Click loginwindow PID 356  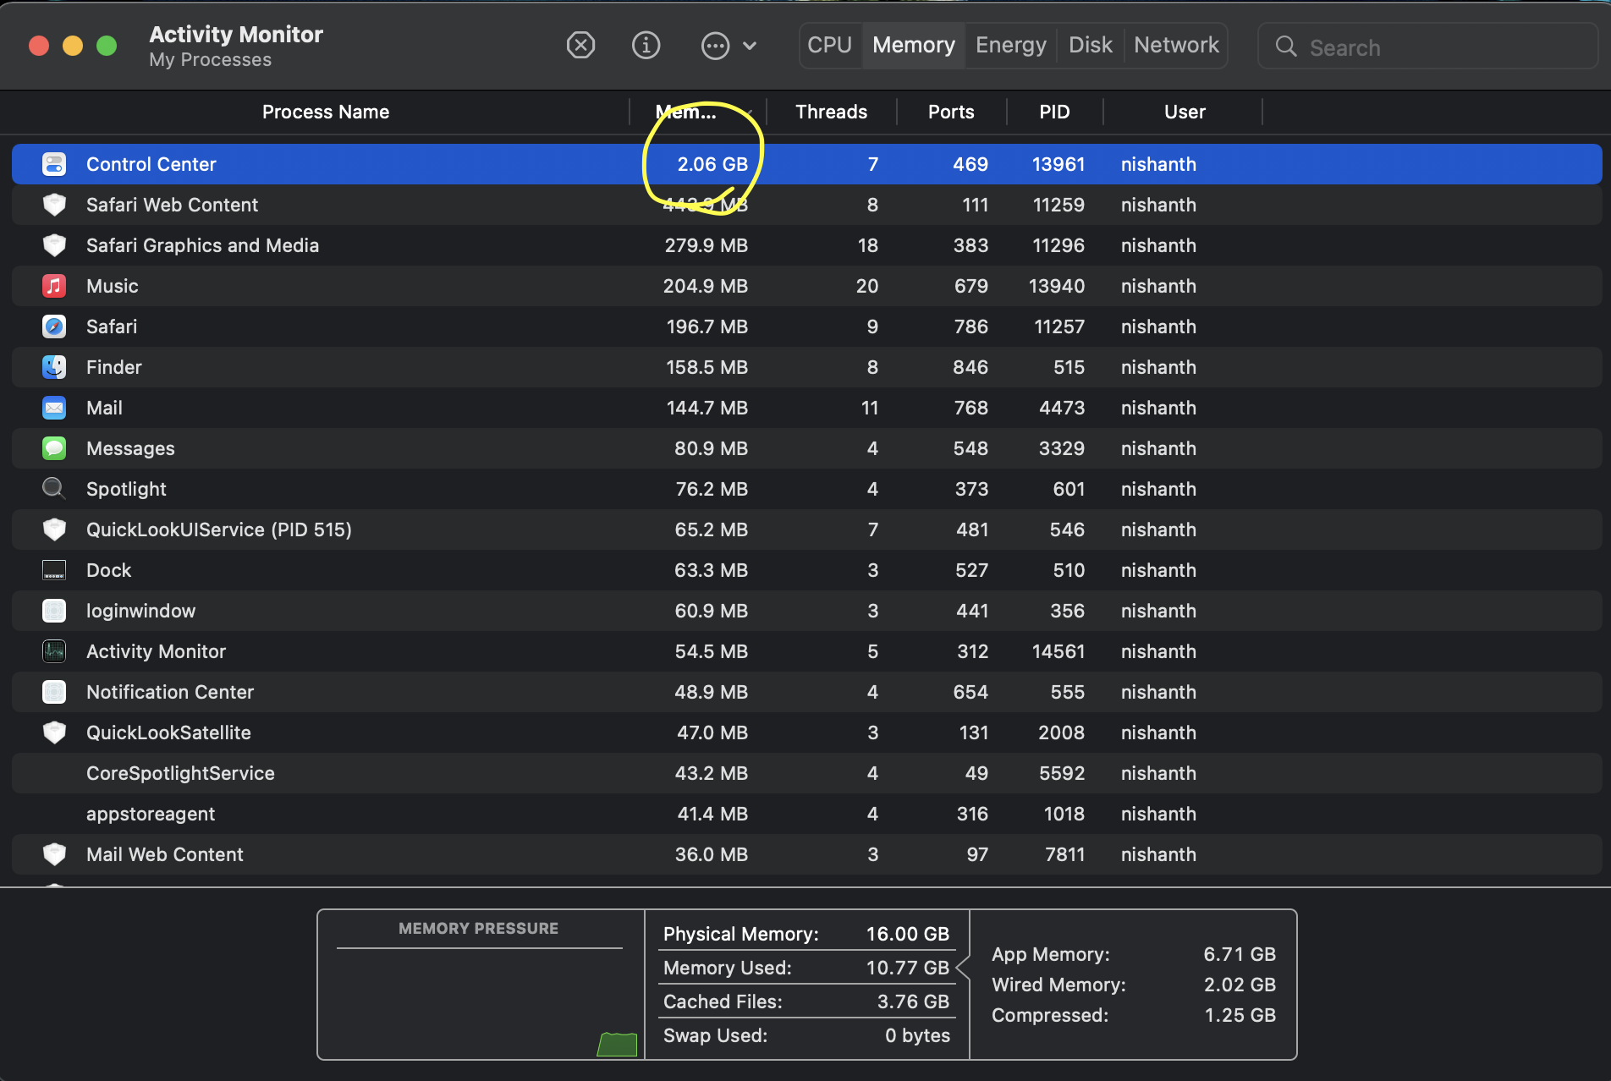click(1067, 611)
